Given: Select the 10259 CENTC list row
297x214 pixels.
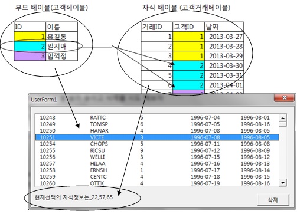Looking at the screenshot, I should [x=157, y=177].
